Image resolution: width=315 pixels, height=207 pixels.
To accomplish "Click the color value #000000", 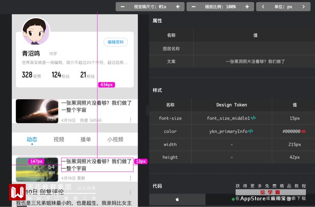I will click(x=291, y=131).
